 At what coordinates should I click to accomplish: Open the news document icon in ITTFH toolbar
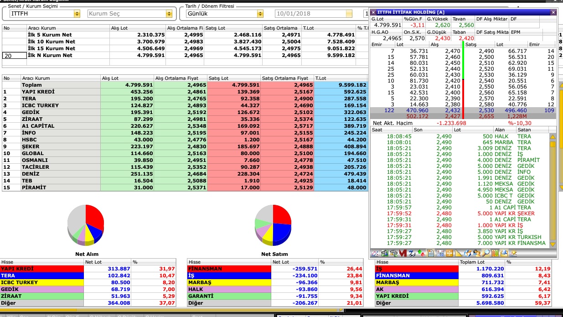tap(431, 253)
